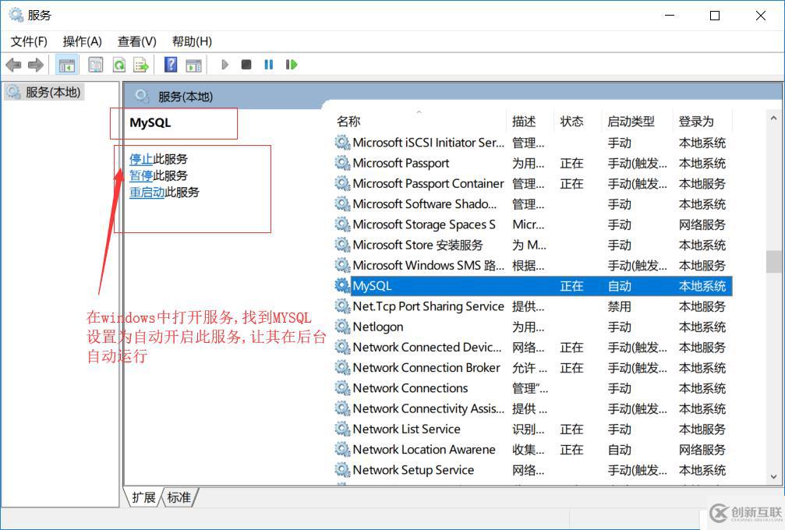The width and height of the screenshot is (785, 530).
Task: Navigate back with the back arrow
Action: [x=13, y=65]
